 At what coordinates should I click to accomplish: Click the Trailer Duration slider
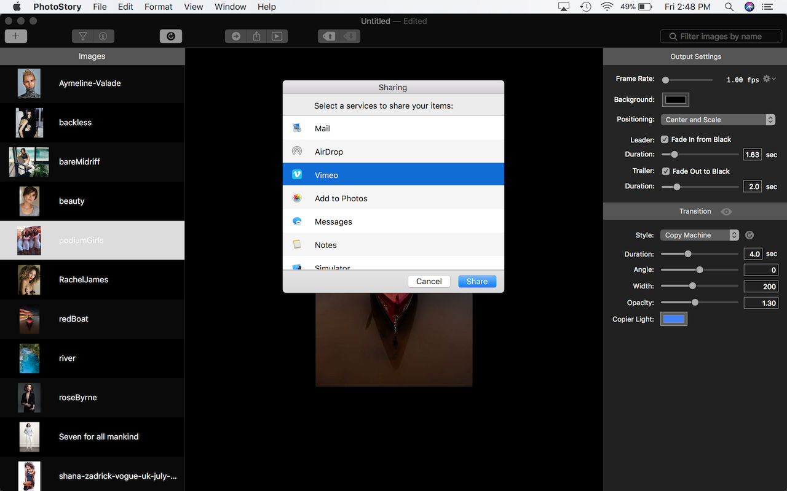700,187
